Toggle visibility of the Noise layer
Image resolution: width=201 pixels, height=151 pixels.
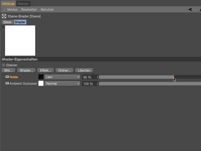click(x=7, y=77)
